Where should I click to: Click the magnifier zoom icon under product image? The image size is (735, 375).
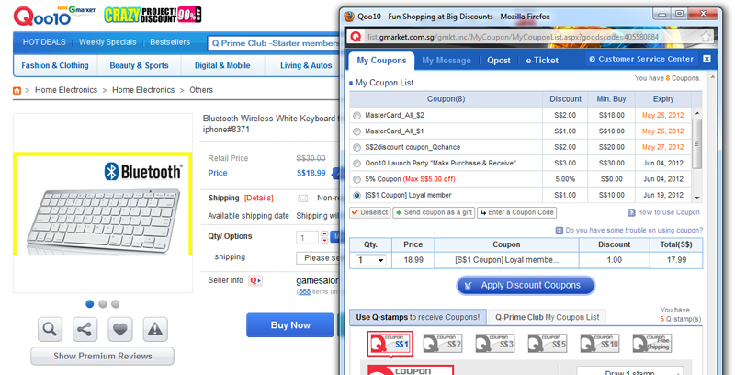point(51,328)
